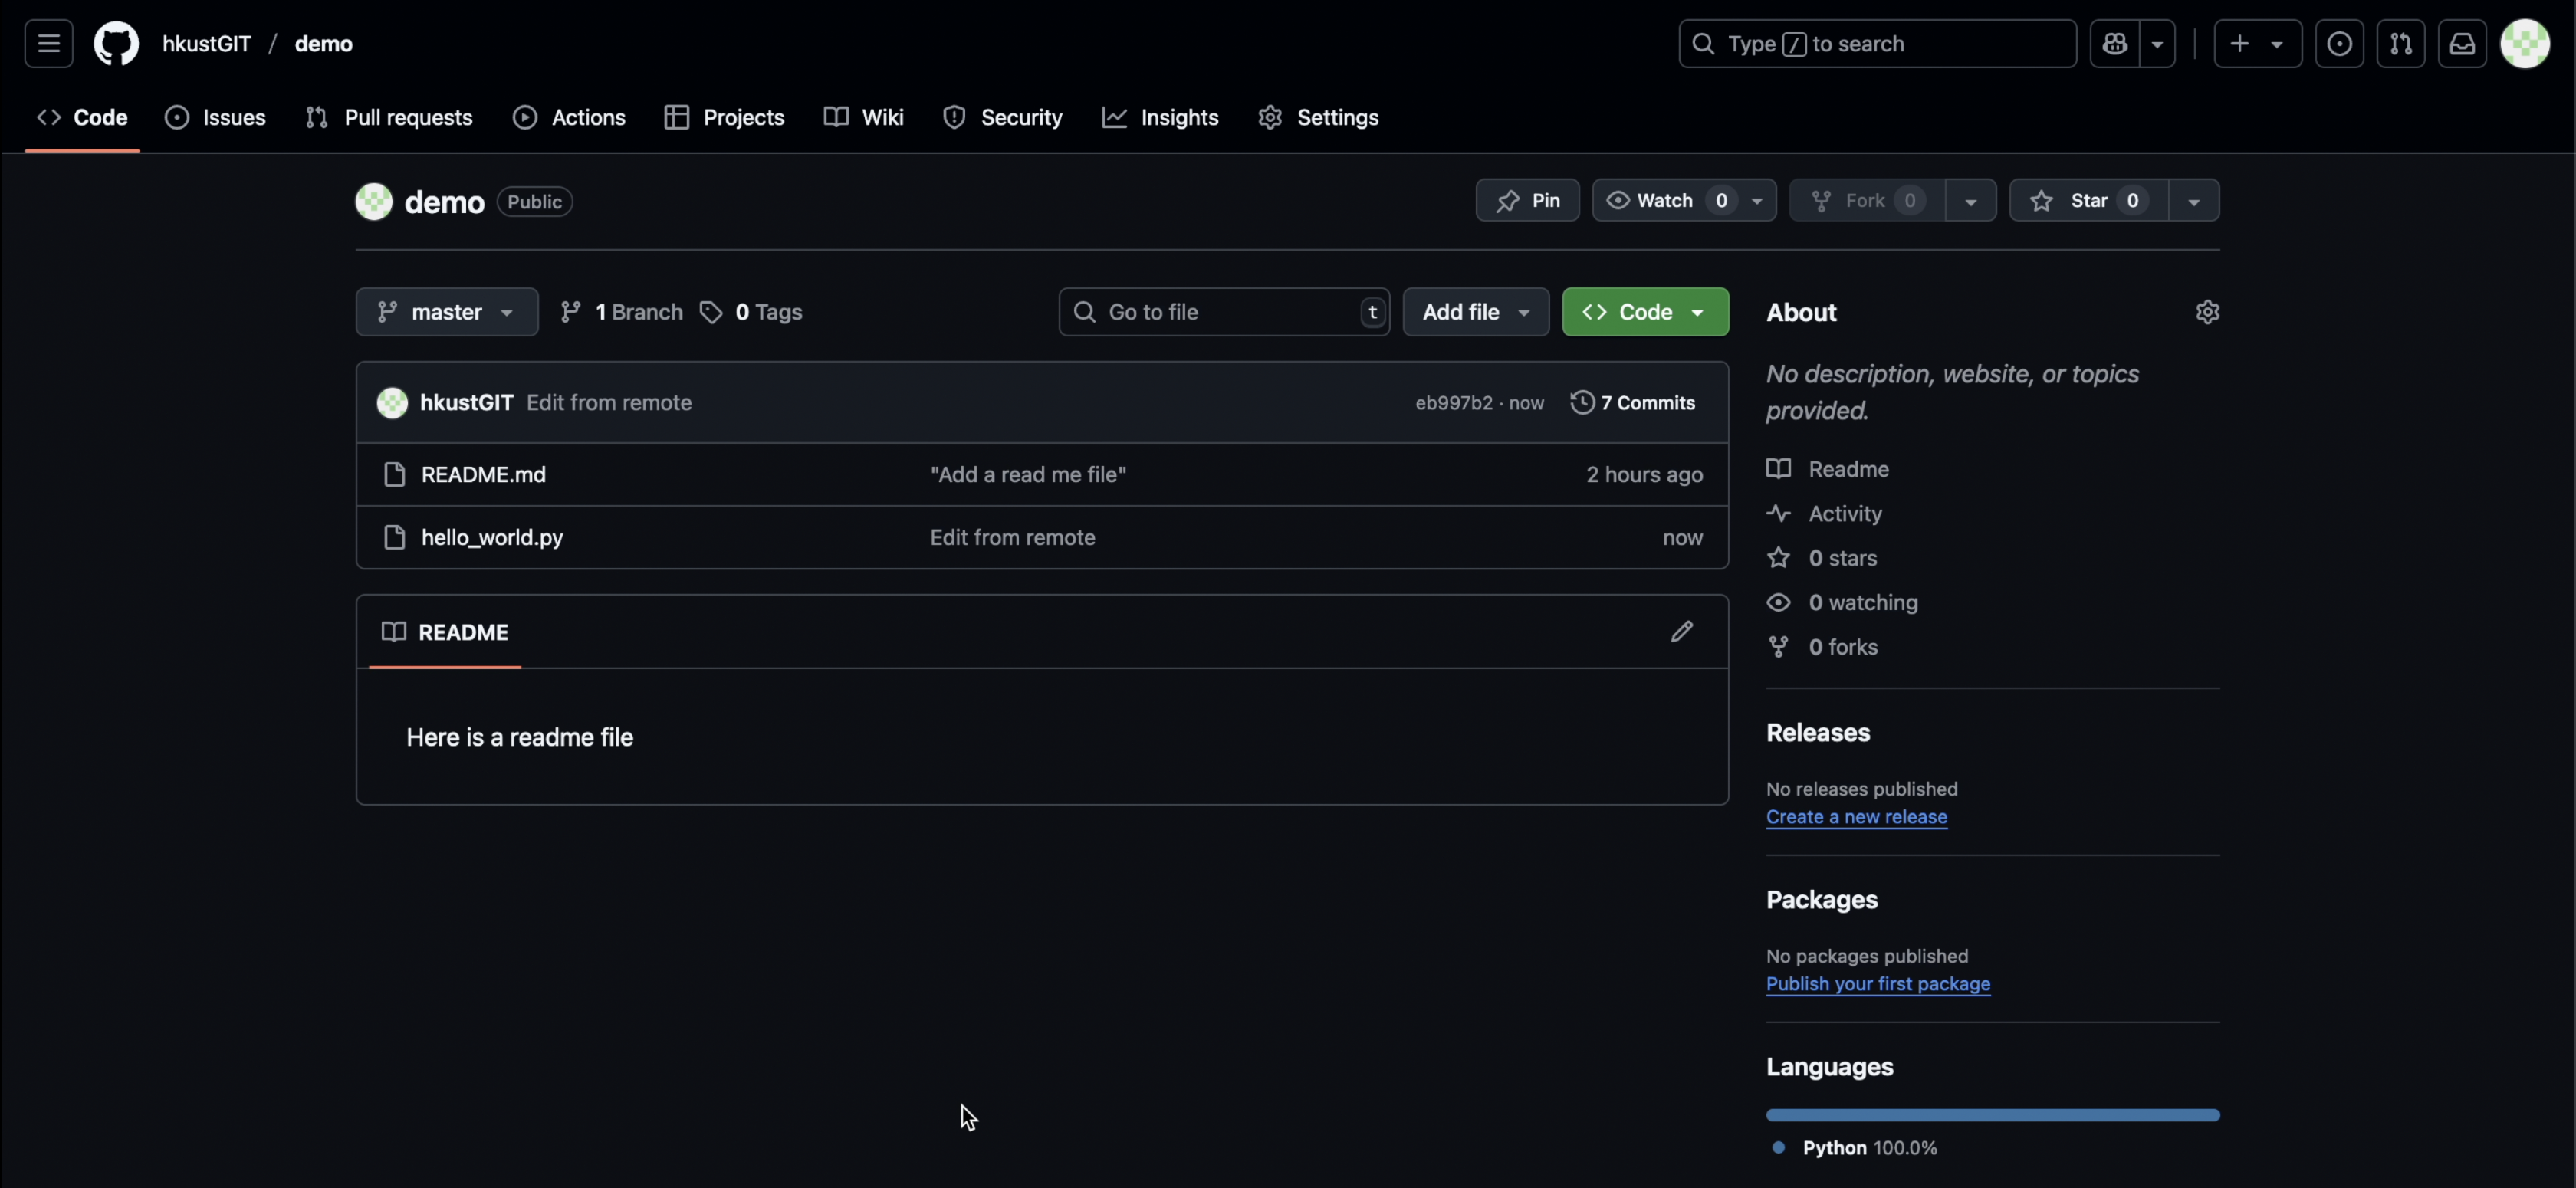Expand the master branch dropdown
2576x1188 pixels.
446,312
